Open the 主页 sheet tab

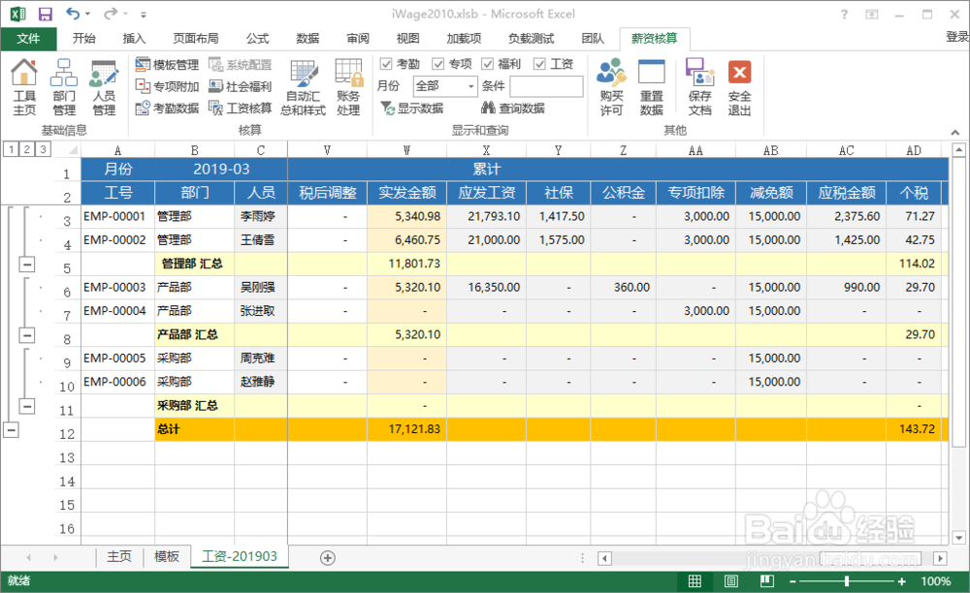click(x=119, y=556)
